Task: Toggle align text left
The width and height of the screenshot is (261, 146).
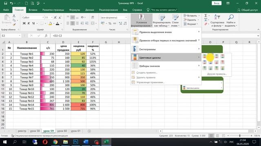Action: [x=68, y=24]
